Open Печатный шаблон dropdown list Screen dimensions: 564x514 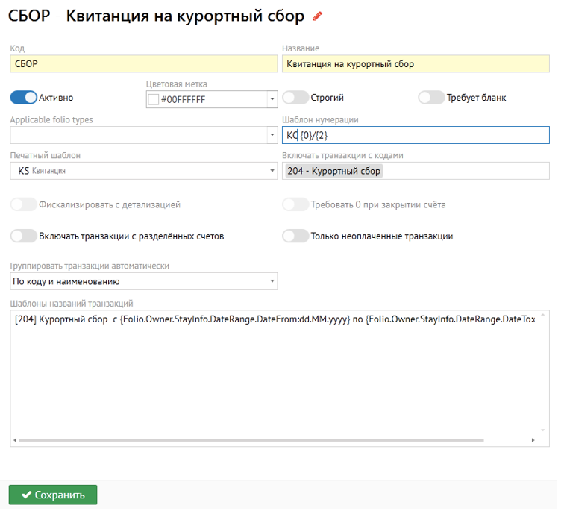tap(272, 171)
